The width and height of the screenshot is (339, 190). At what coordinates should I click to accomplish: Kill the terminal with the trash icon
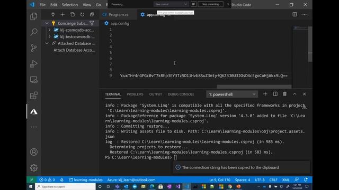tap(285, 94)
